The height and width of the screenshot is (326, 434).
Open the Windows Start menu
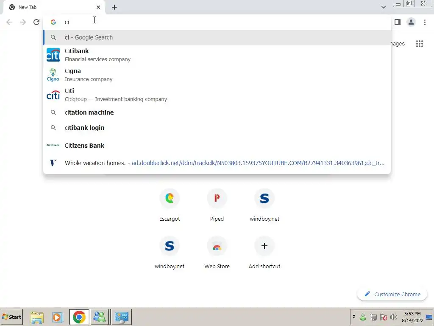(x=11, y=317)
